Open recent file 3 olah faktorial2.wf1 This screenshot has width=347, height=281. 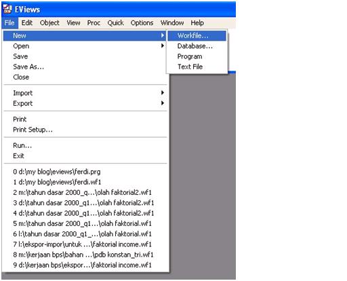coord(85,203)
